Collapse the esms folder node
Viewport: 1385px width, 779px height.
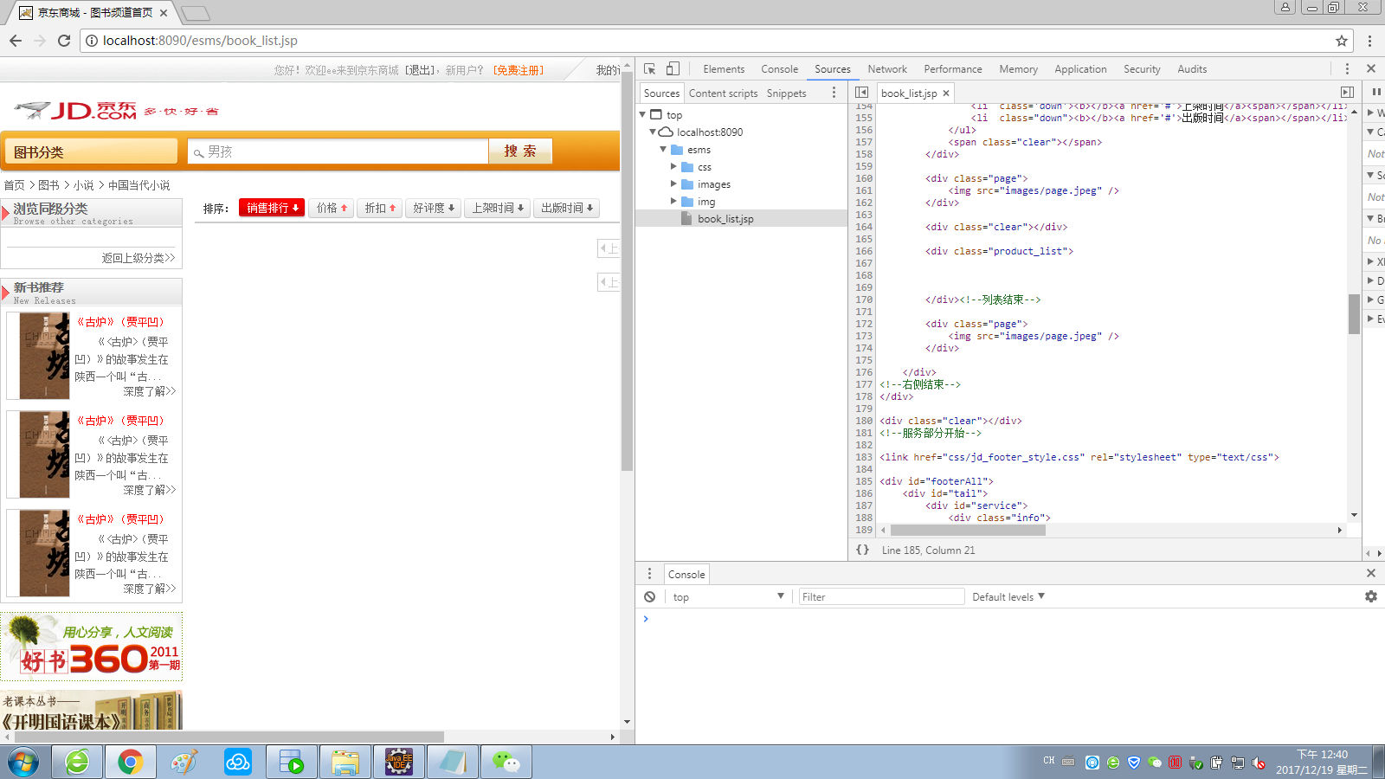click(663, 149)
